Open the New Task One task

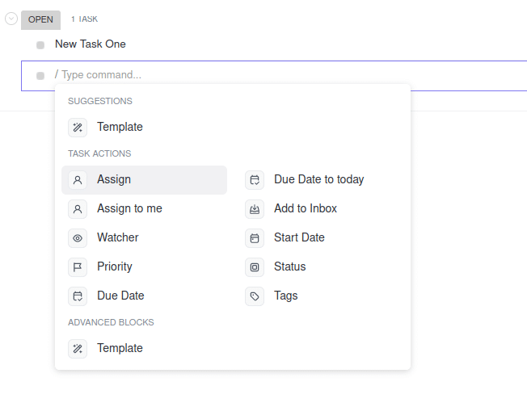point(91,44)
